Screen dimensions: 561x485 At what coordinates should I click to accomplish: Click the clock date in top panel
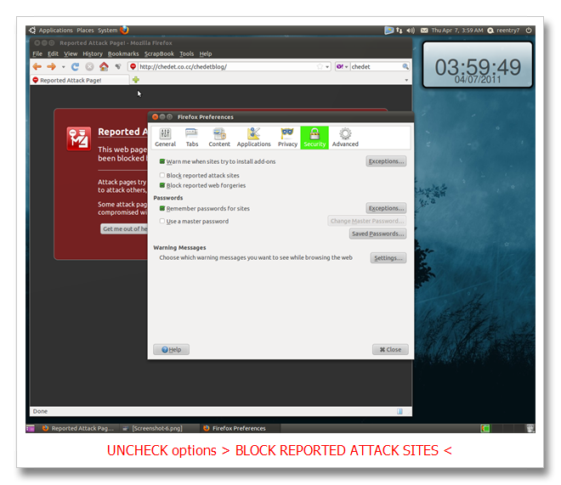pyautogui.click(x=457, y=31)
